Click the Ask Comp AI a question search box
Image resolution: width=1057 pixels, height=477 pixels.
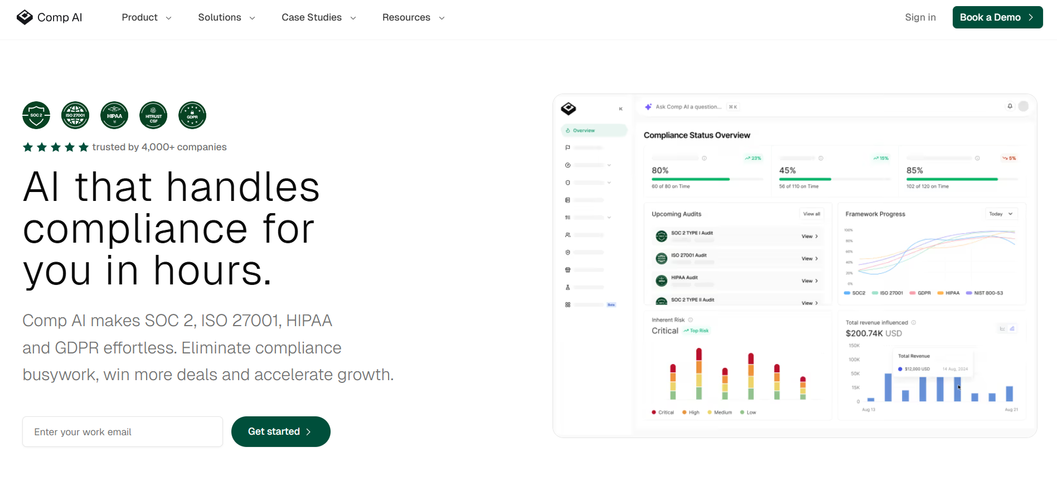[x=691, y=107]
